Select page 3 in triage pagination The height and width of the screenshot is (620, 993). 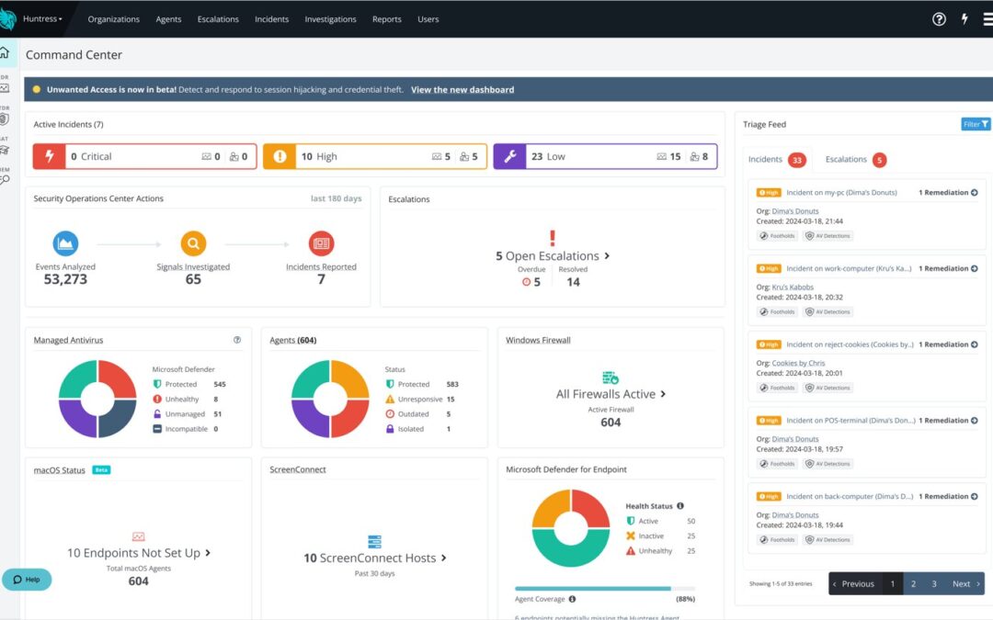point(934,584)
